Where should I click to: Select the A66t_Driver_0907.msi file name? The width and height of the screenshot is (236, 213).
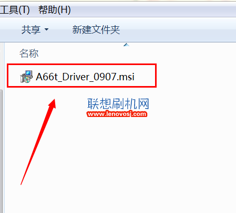point(85,77)
